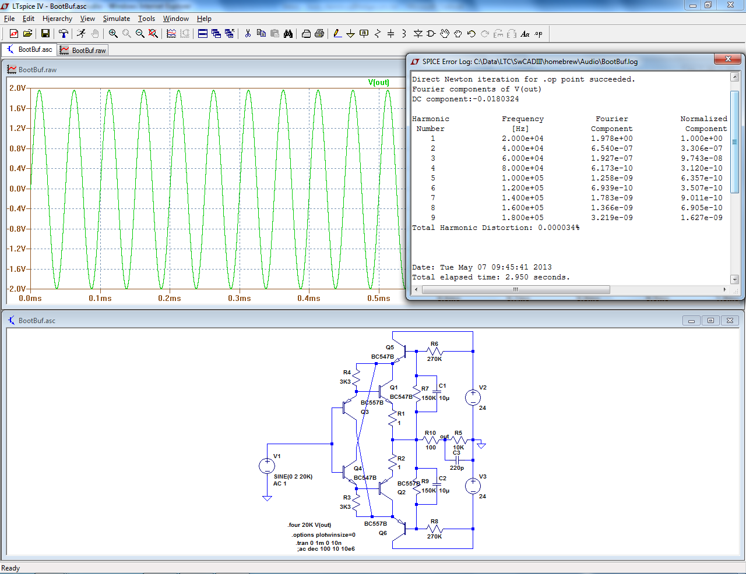This screenshot has height=574, width=746.
Task: Click the Zoom to Fit icon
Action: pyautogui.click(x=153, y=34)
